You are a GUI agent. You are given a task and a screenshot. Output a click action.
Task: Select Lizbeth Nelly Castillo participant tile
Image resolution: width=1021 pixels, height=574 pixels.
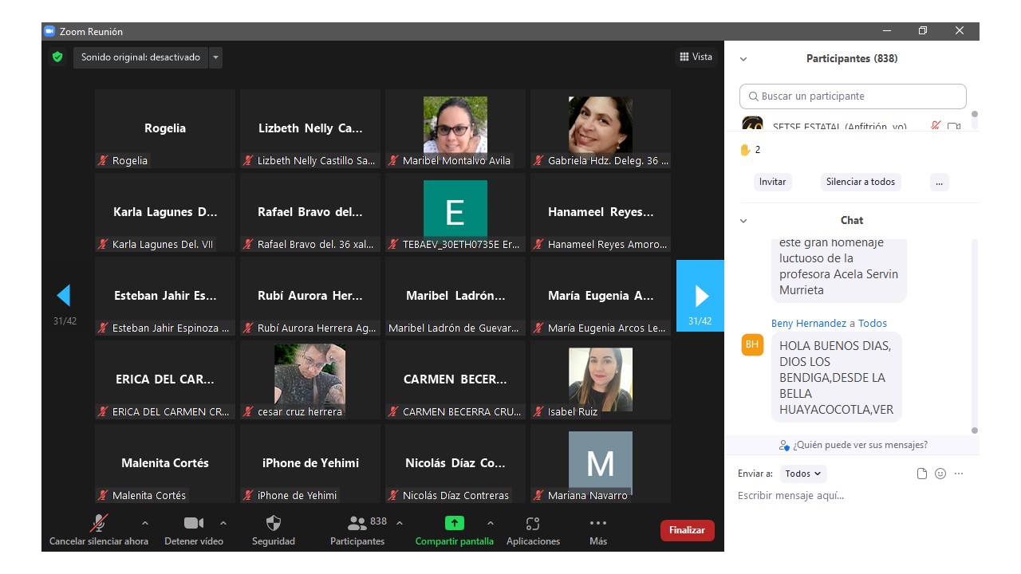(x=310, y=128)
